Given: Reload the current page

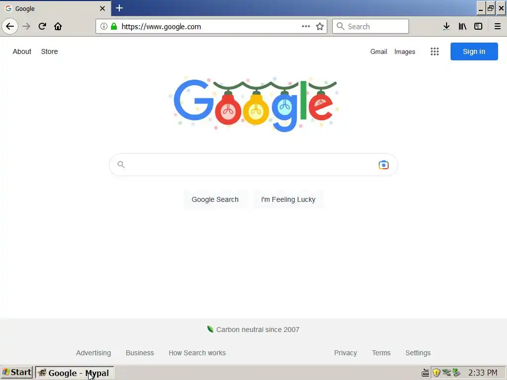Looking at the screenshot, I should coord(42,26).
